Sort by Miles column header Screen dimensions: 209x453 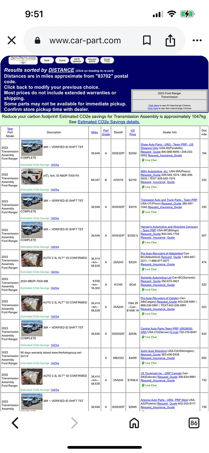tap(94, 132)
